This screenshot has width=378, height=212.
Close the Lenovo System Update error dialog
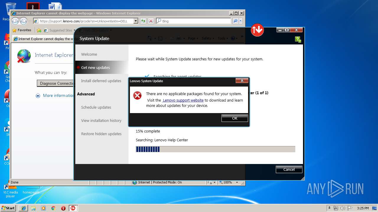click(242, 81)
